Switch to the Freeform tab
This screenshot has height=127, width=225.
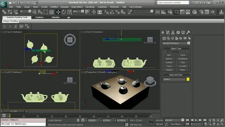[39, 17]
